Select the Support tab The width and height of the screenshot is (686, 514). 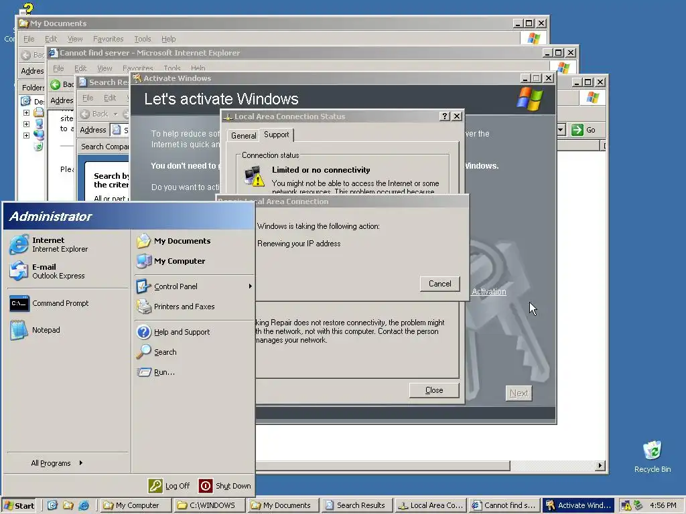[277, 135]
